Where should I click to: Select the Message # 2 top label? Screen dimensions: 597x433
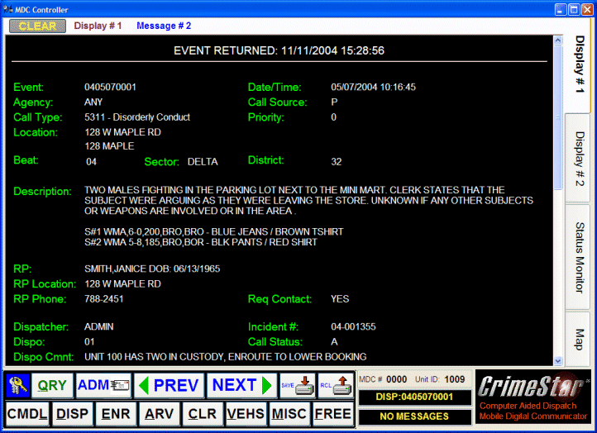click(x=164, y=26)
